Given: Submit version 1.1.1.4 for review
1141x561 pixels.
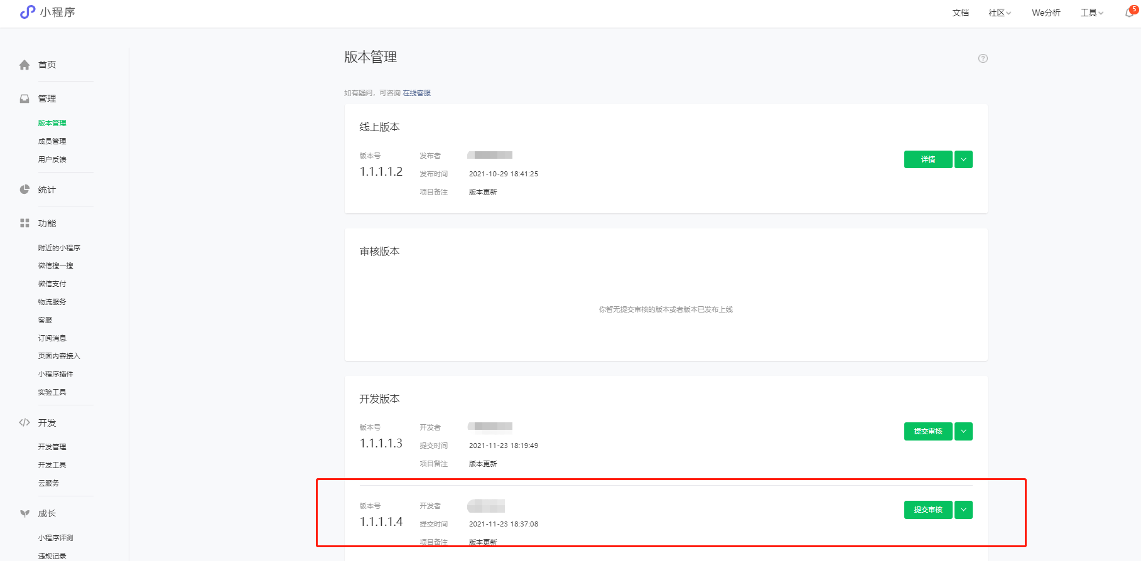Looking at the screenshot, I should pos(928,510).
